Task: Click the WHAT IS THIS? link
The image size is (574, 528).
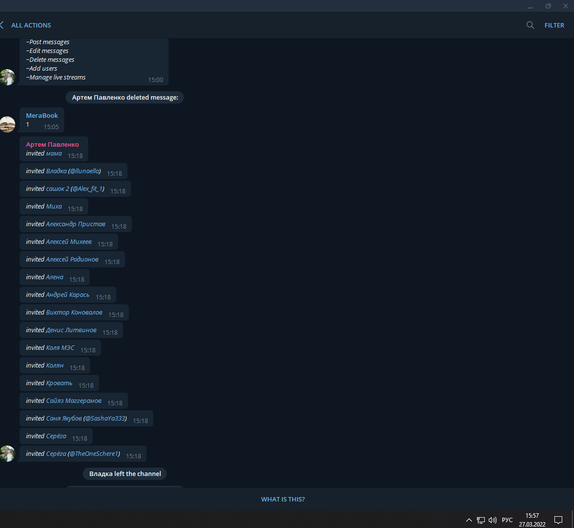Action: point(283,499)
